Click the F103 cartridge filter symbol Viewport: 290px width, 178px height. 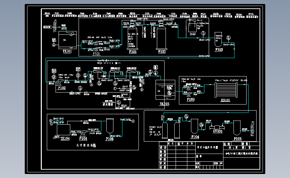(218, 39)
